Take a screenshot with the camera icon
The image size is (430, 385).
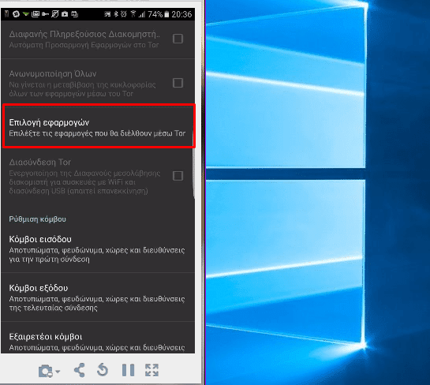click(x=45, y=371)
